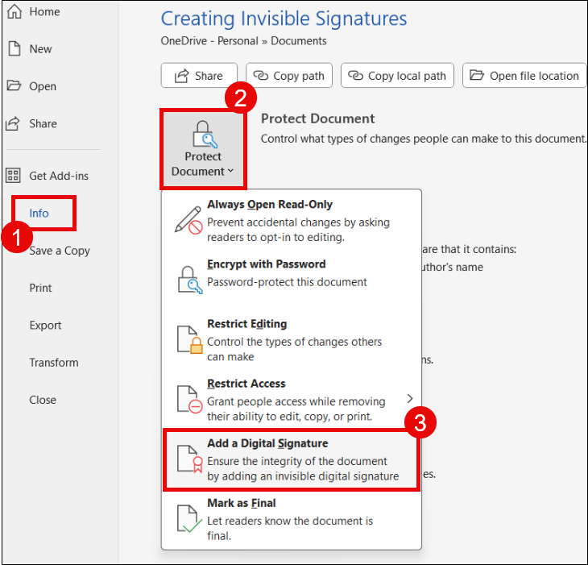
Task: Click the Restrict Editing document icon
Action: point(188,339)
